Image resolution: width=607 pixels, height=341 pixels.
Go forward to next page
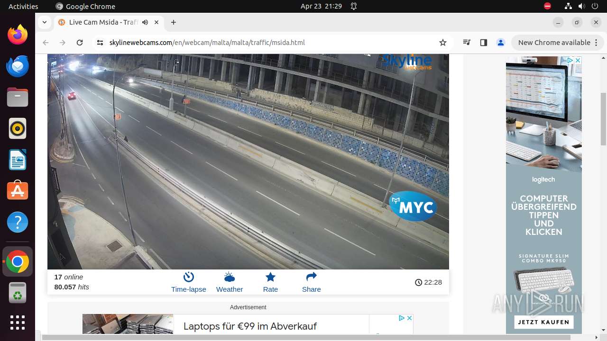(x=63, y=43)
